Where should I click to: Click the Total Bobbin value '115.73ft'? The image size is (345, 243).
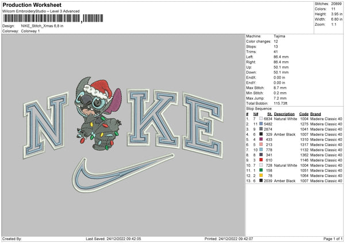281,103
